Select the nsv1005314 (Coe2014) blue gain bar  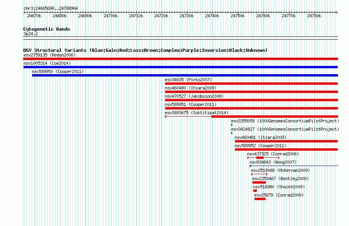[180, 67]
